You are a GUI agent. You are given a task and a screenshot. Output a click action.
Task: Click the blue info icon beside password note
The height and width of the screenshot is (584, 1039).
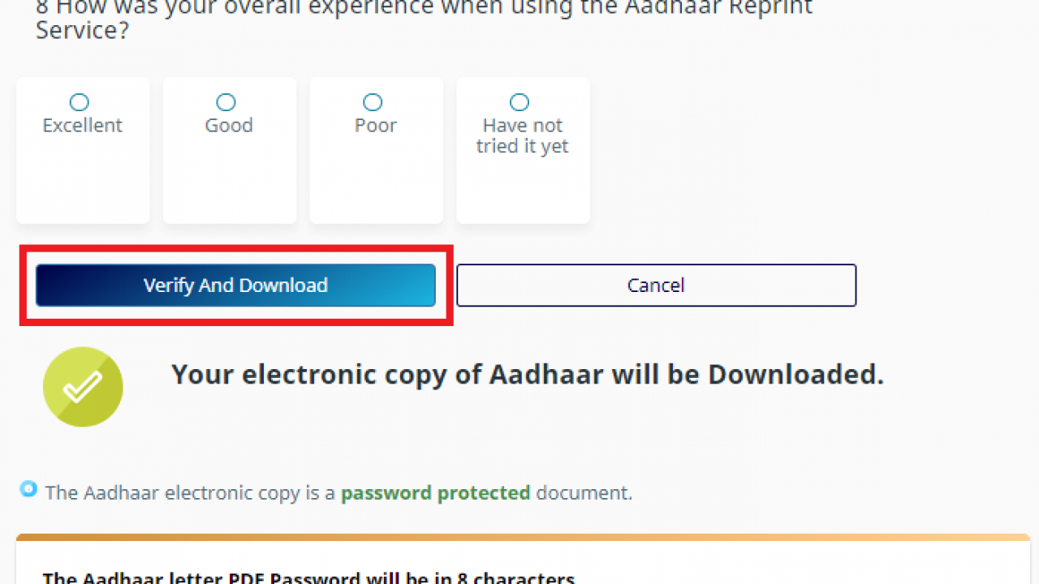28,489
